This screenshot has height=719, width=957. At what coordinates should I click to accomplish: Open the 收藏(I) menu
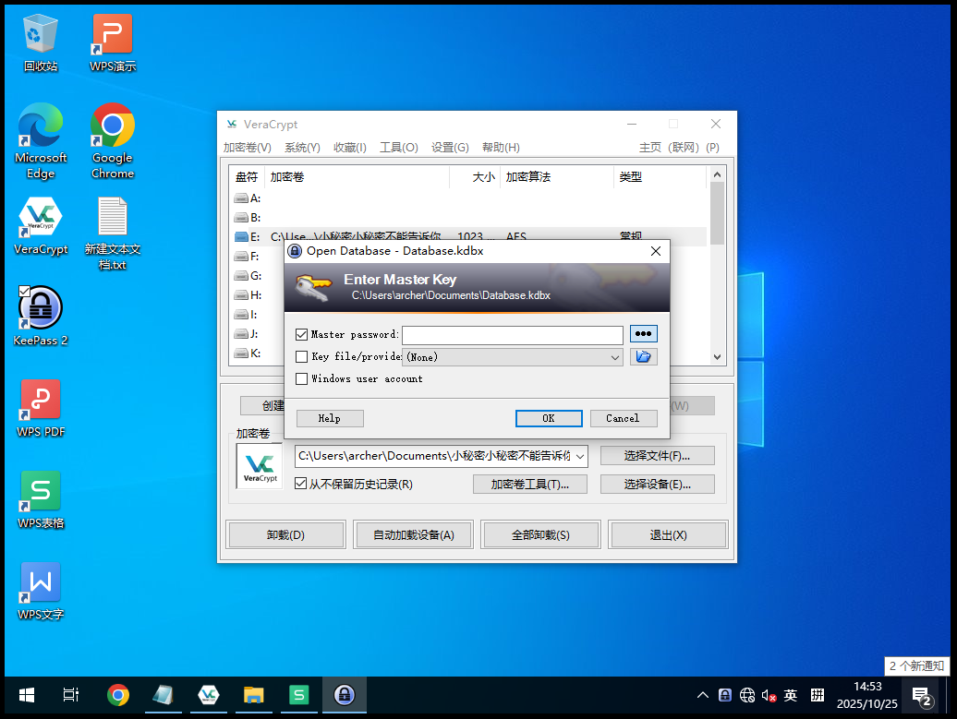pyautogui.click(x=350, y=148)
